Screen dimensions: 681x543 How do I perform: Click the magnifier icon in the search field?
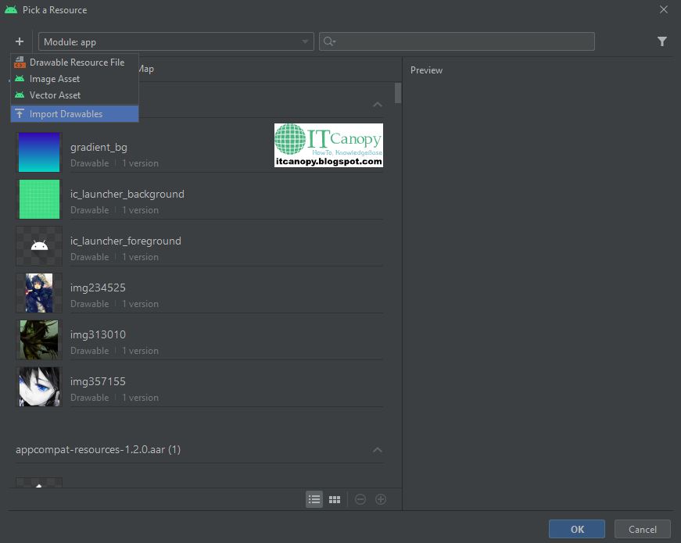tap(328, 41)
